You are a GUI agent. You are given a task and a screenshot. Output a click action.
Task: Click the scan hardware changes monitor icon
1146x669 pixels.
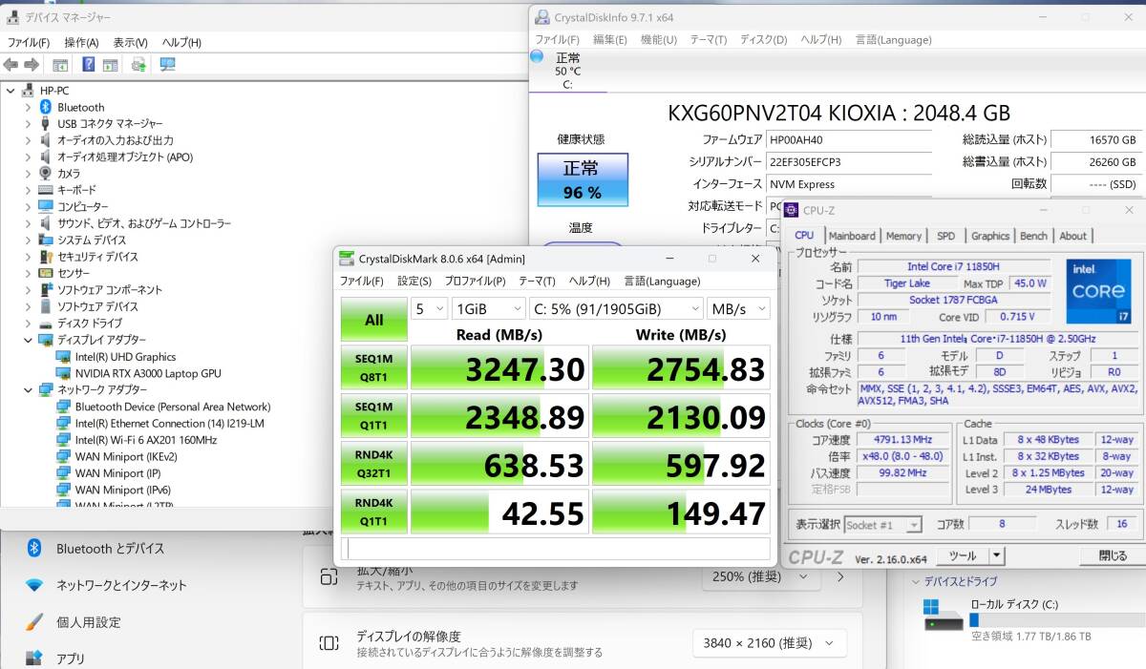click(x=167, y=64)
